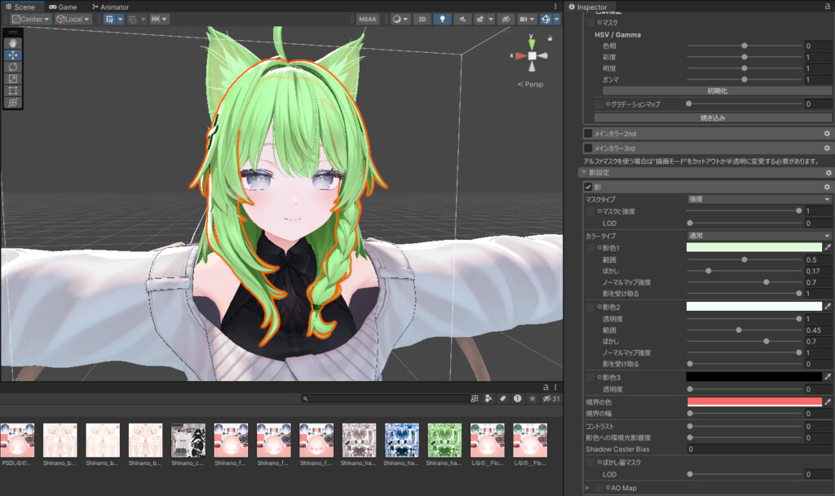Open マスクタイプ dropdown showing 強度

[x=759, y=199]
